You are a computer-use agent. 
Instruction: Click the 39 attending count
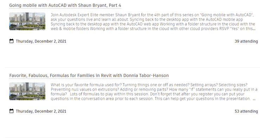tap(246, 41)
